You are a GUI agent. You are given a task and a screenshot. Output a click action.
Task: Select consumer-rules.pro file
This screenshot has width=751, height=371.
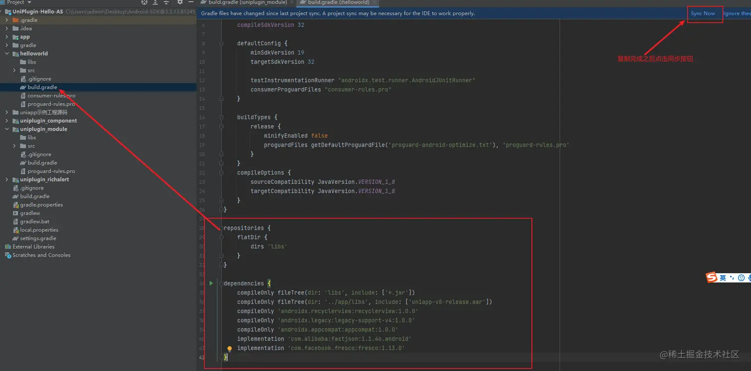pos(48,96)
